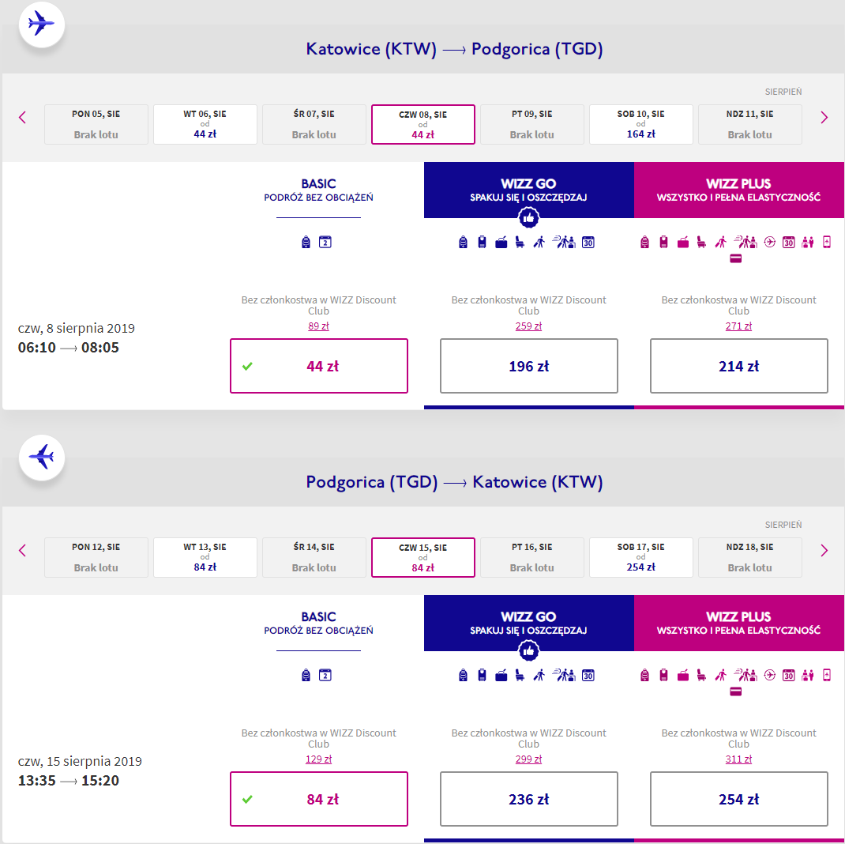This screenshot has width=845, height=844.
Task: Show later dates for Podgorica–Katowice flight
Action: (x=824, y=551)
